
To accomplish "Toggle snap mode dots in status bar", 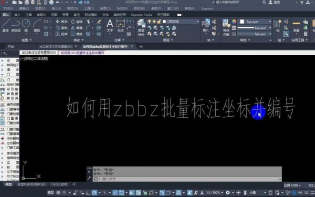I will (x=65, y=193).
